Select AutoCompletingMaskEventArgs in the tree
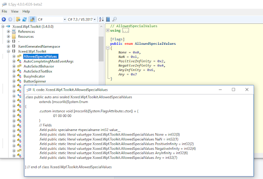 [x=48, y=61]
